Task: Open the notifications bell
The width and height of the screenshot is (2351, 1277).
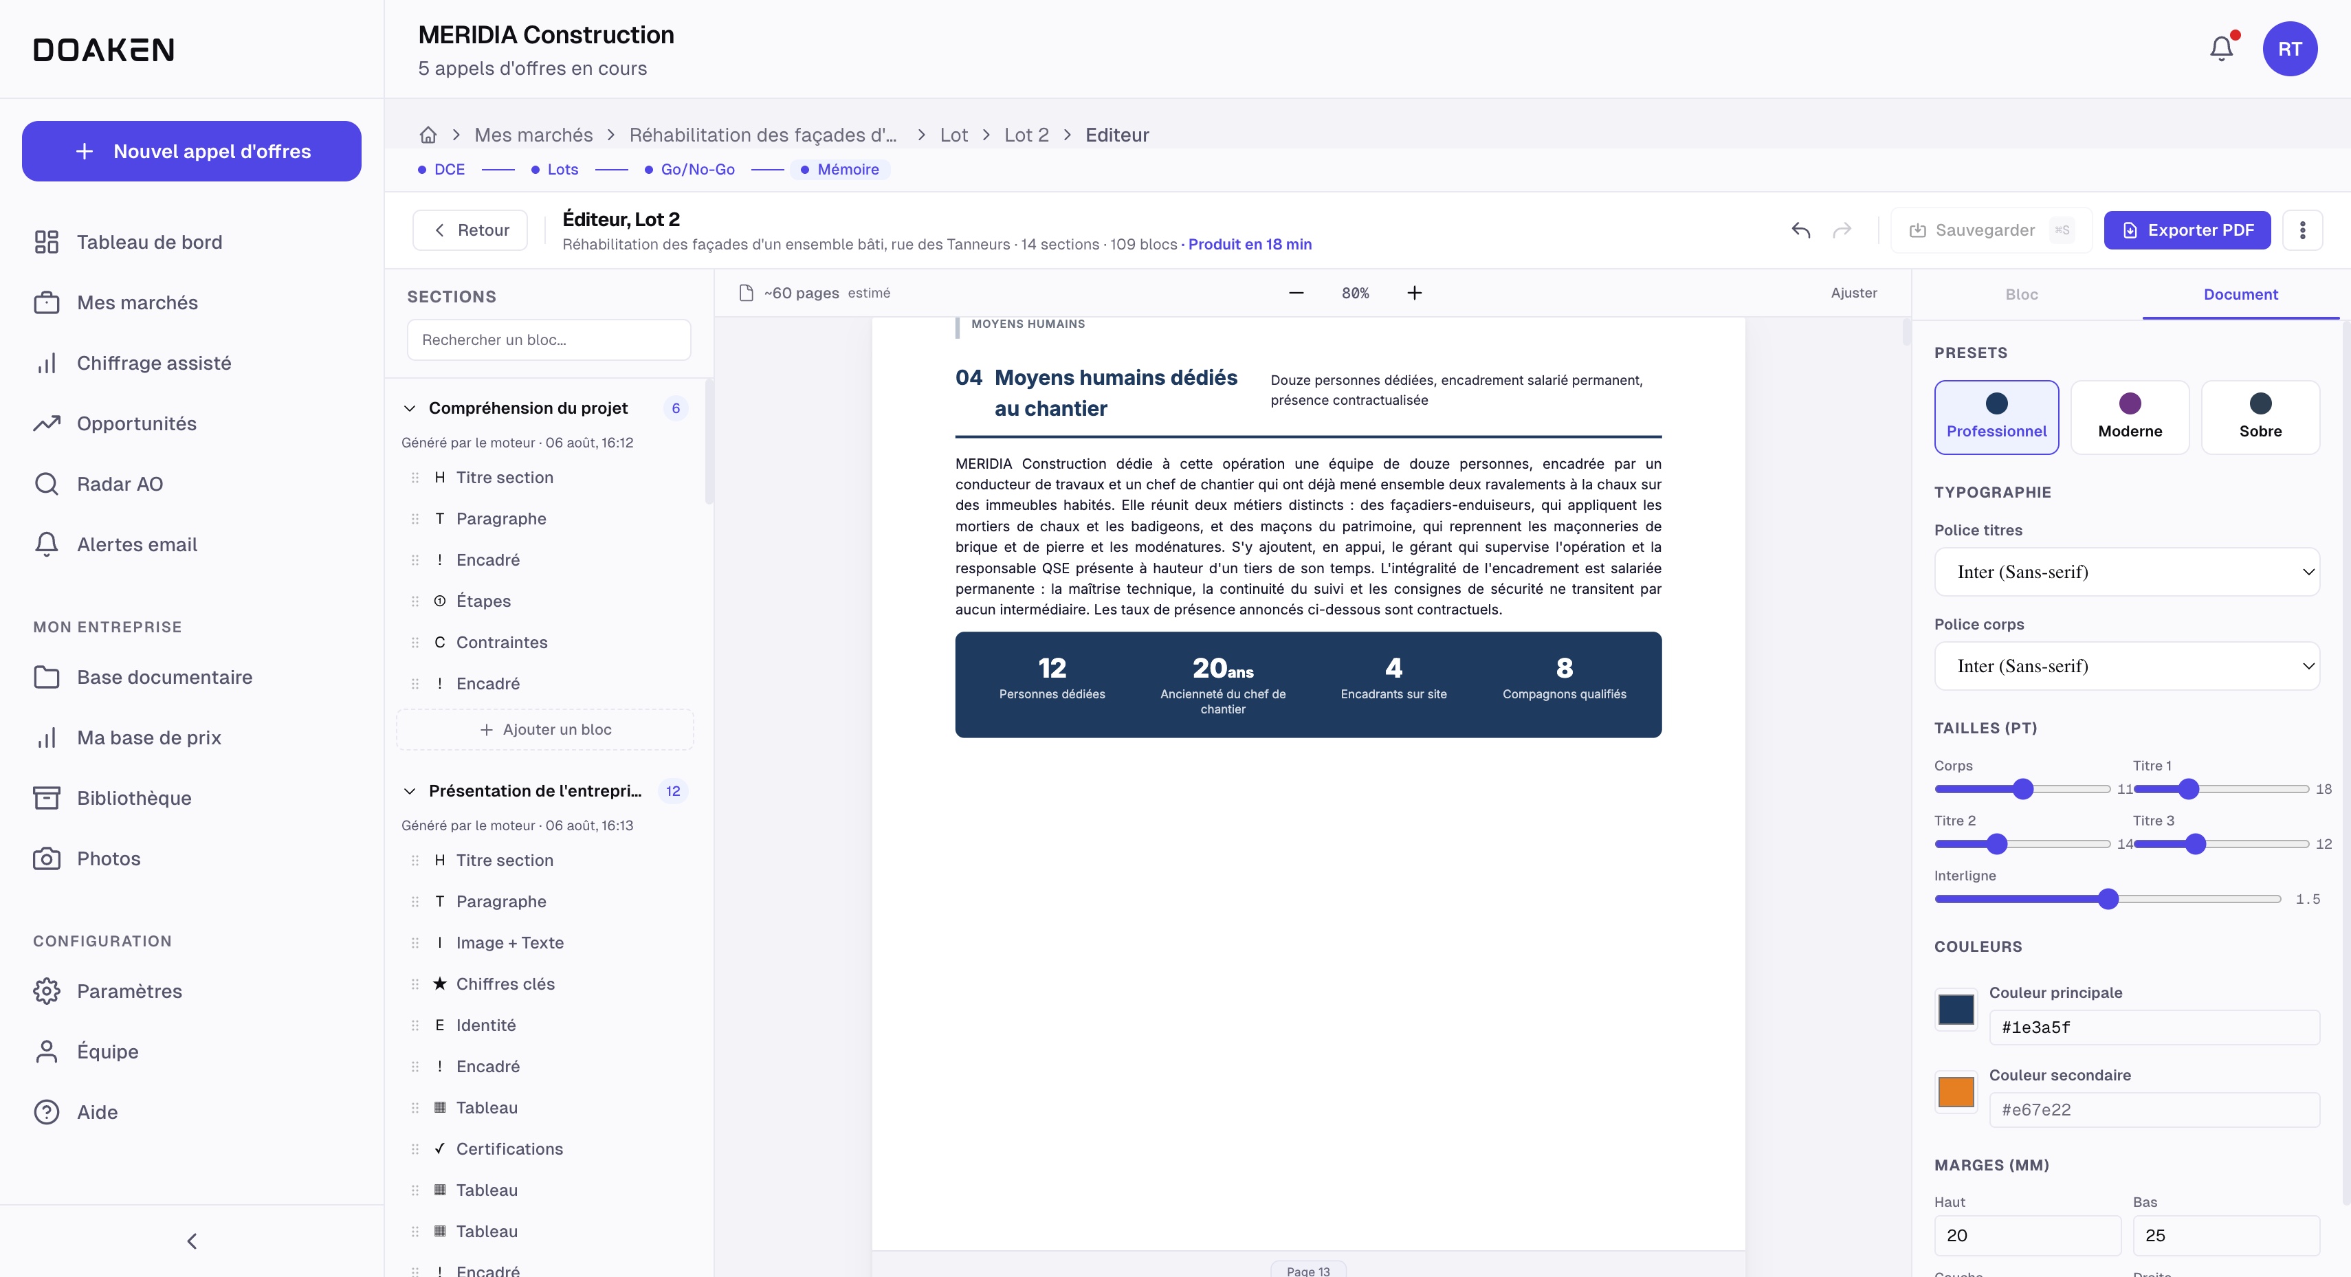Action: coord(2221,48)
